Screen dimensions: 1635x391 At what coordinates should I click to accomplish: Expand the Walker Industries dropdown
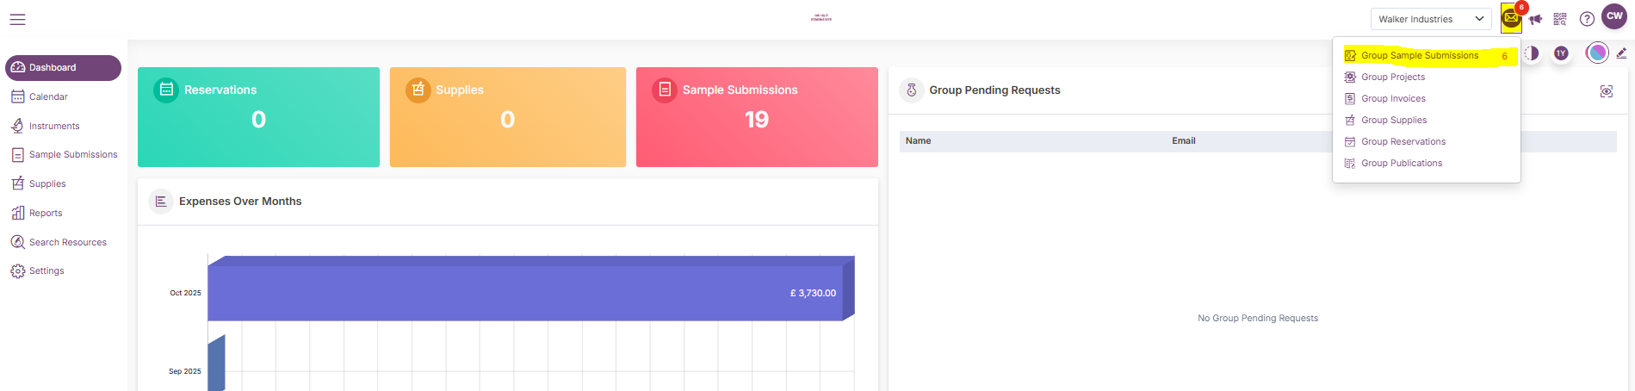[1430, 19]
